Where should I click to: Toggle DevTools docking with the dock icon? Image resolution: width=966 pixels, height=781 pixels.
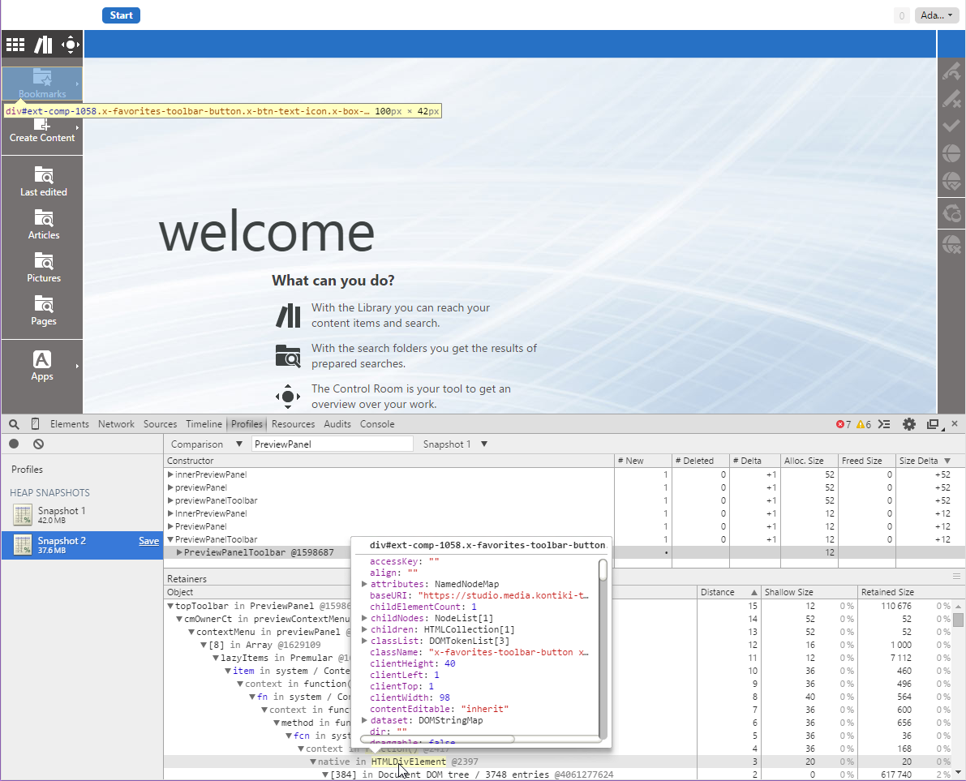coord(934,423)
